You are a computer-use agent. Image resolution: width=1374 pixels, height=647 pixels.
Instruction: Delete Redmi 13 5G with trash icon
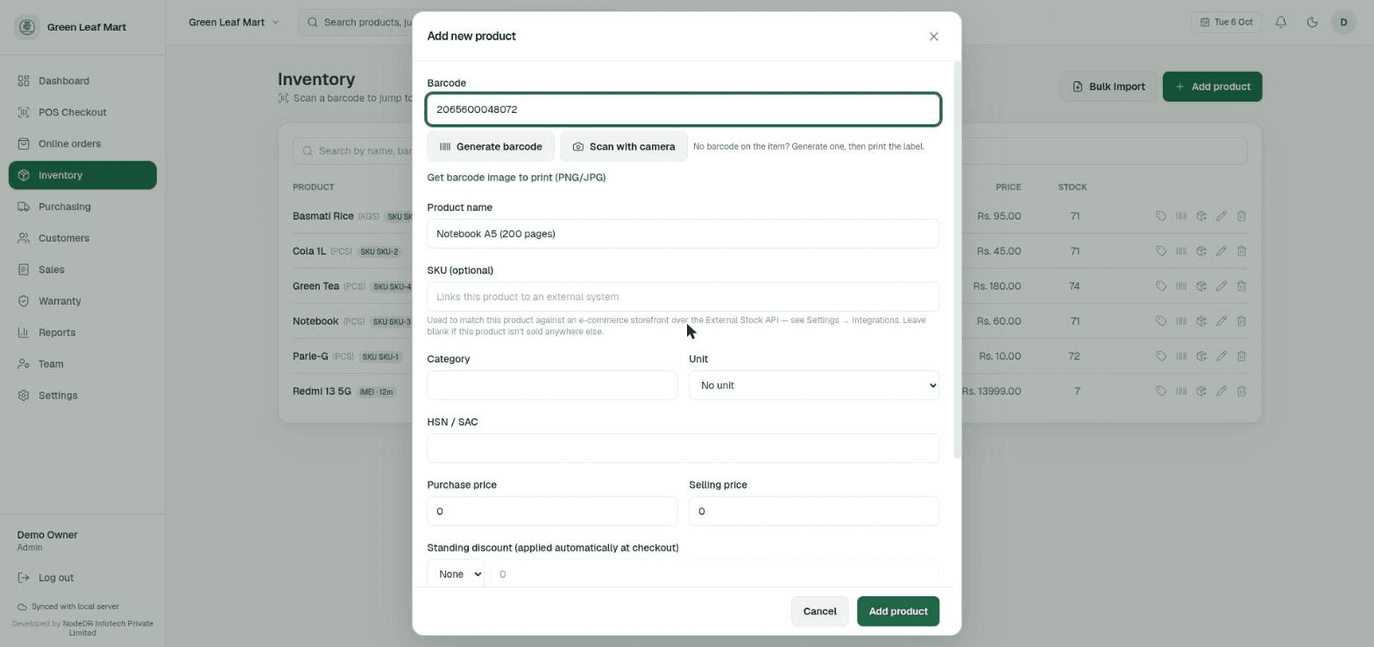click(x=1242, y=391)
